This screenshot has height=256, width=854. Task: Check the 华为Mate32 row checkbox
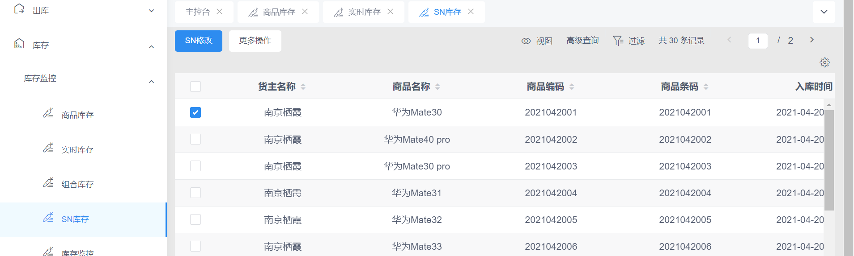195,219
